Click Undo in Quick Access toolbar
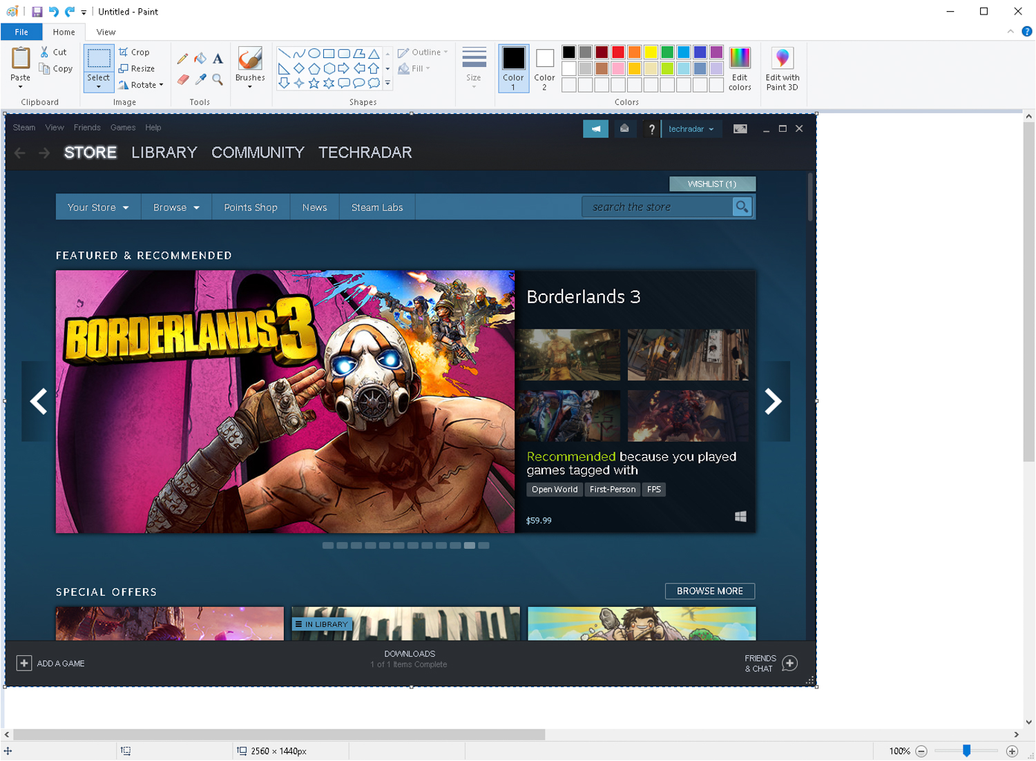Screen dimensions: 1036x761 pos(53,12)
